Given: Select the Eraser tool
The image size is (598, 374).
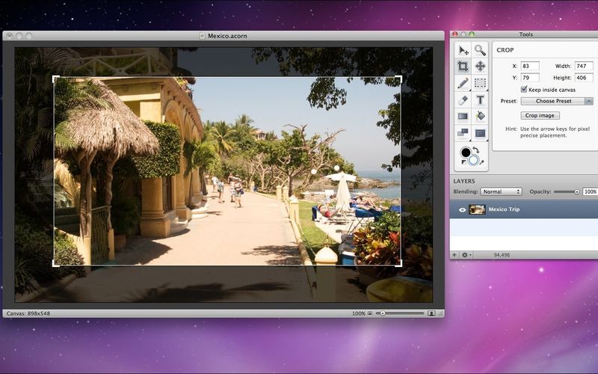Looking at the screenshot, I should pos(463,99).
